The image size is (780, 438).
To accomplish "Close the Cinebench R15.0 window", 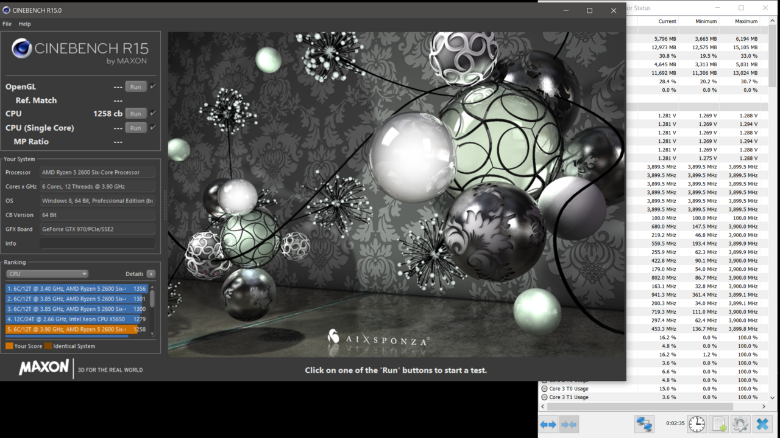I will coord(614,10).
